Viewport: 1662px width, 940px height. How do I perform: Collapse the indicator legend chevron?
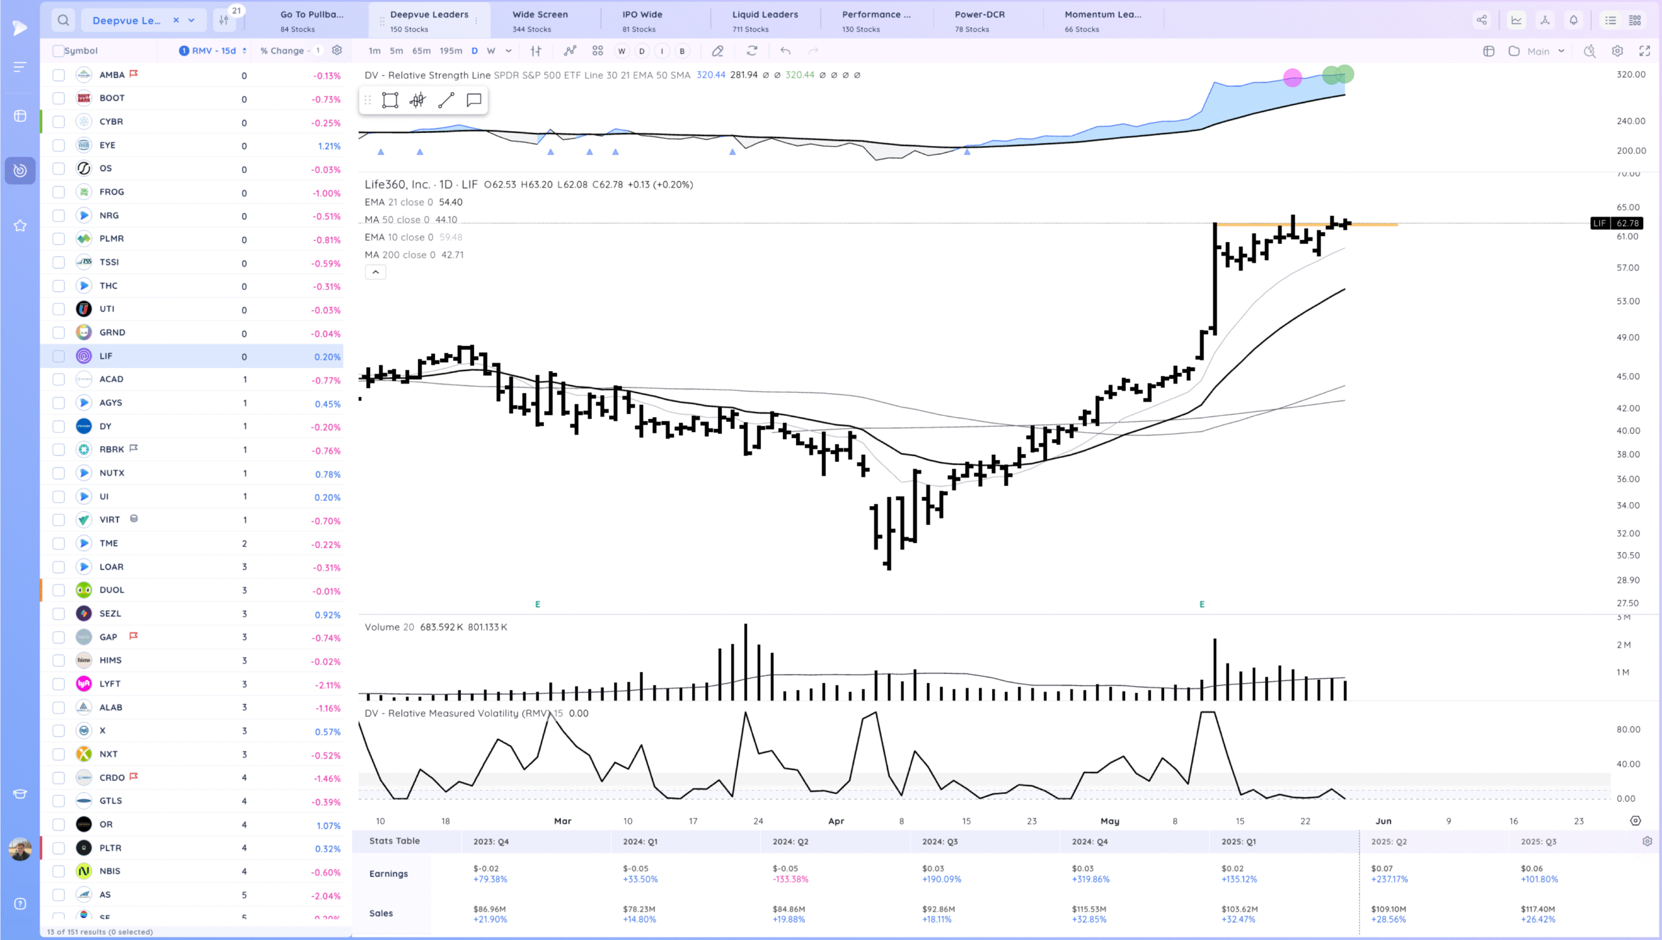point(375,272)
